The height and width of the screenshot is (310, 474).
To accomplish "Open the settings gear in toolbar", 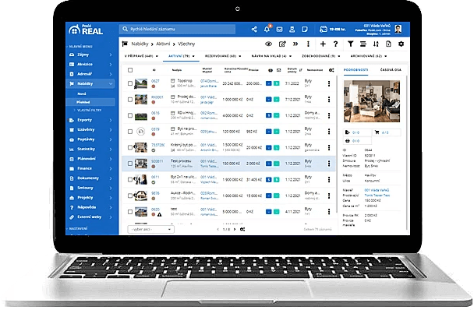I will pyautogui.click(x=401, y=44).
